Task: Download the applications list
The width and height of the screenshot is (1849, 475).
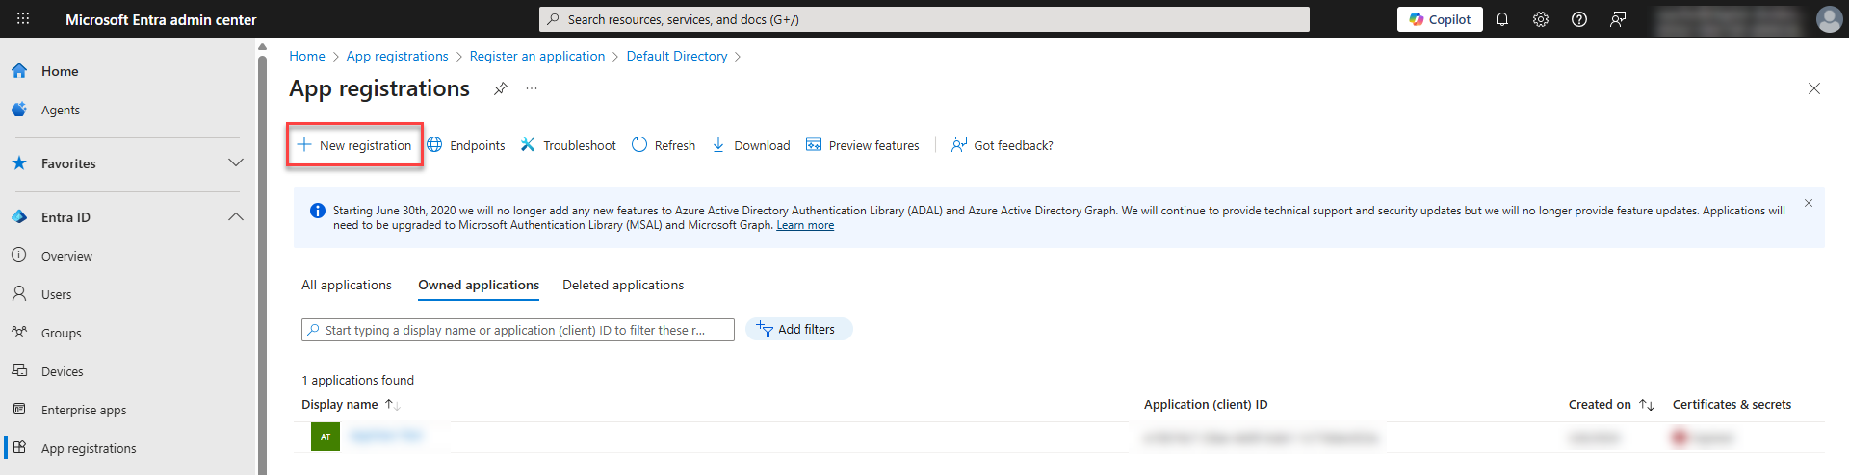Action: pyautogui.click(x=750, y=145)
